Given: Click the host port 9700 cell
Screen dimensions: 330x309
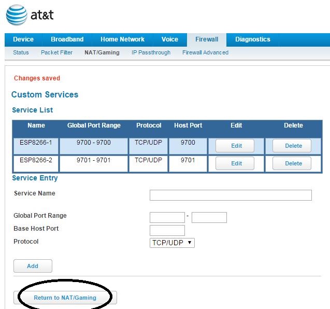Looking at the screenshot, I should pos(188,146).
